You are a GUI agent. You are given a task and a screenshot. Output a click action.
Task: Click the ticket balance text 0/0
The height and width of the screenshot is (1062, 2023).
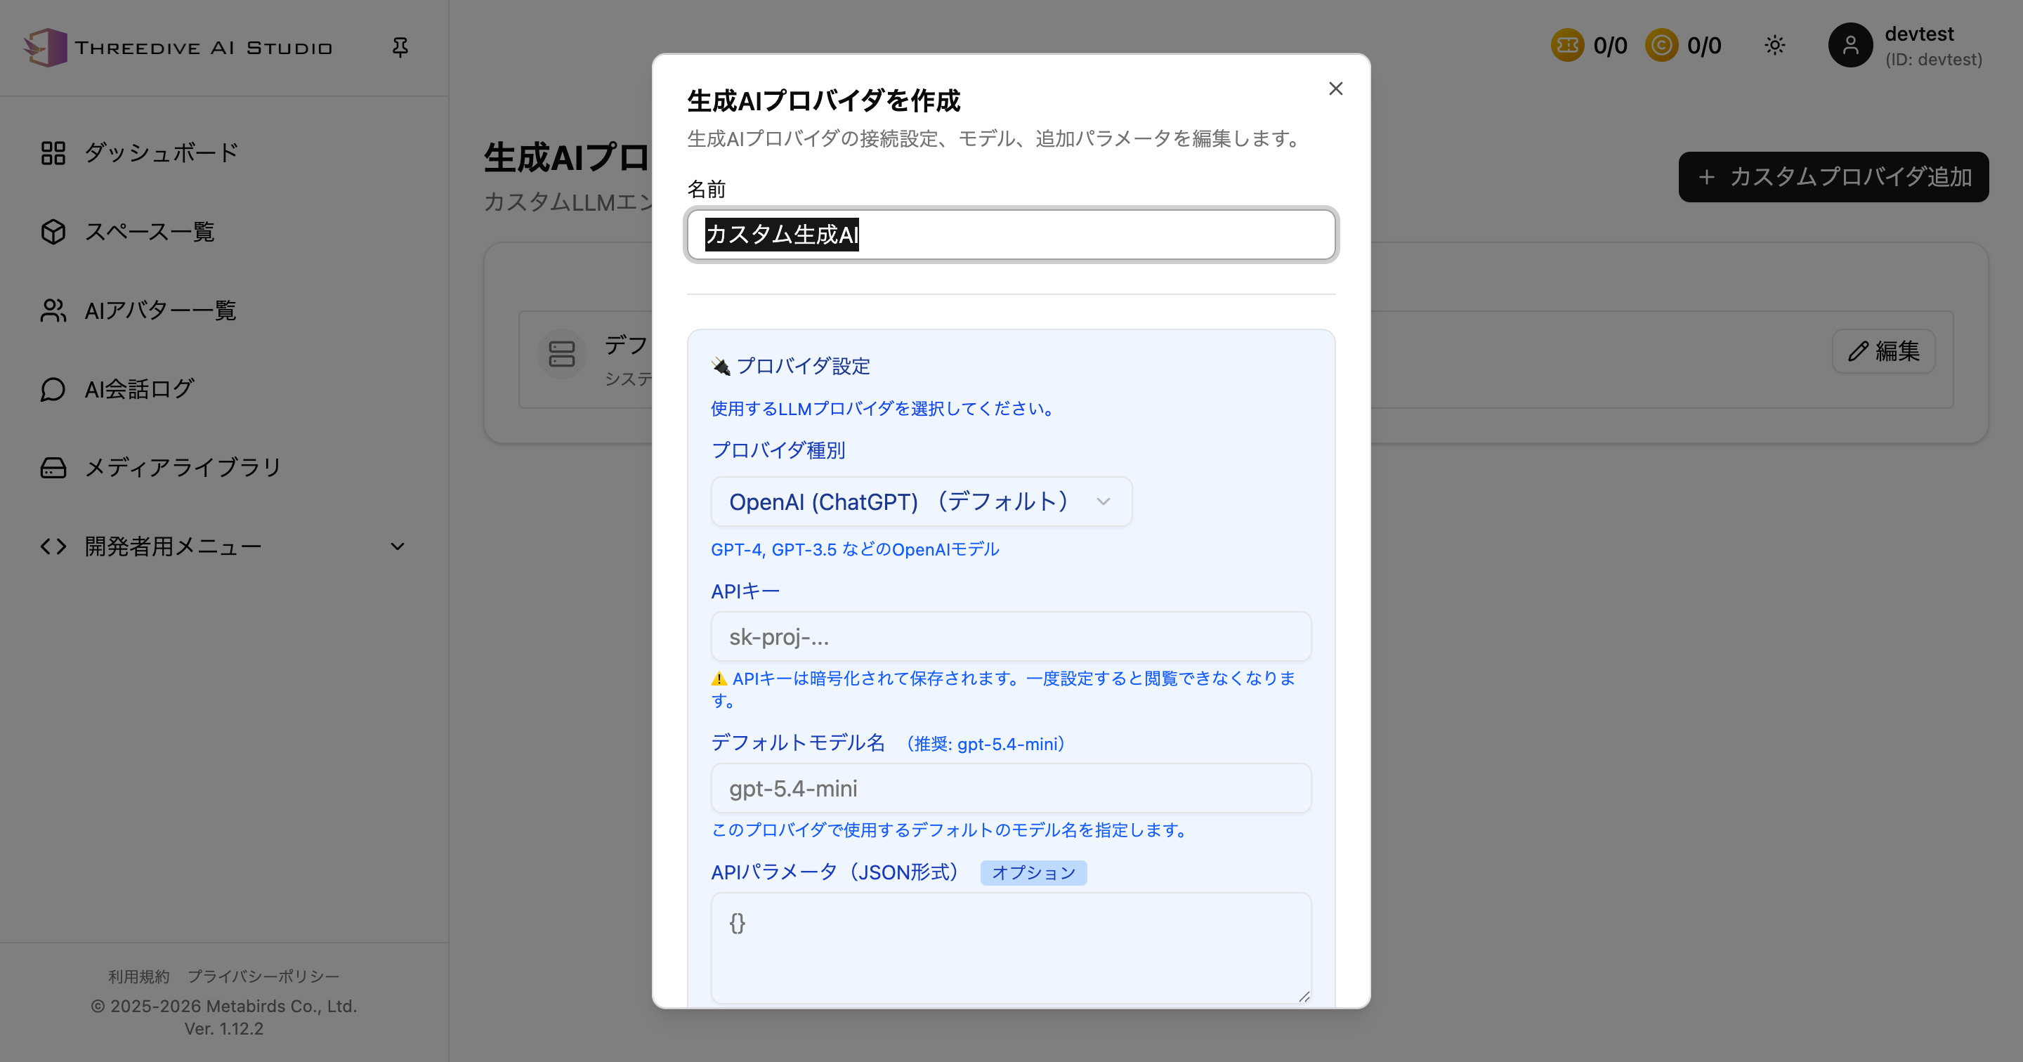tap(1610, 46)
